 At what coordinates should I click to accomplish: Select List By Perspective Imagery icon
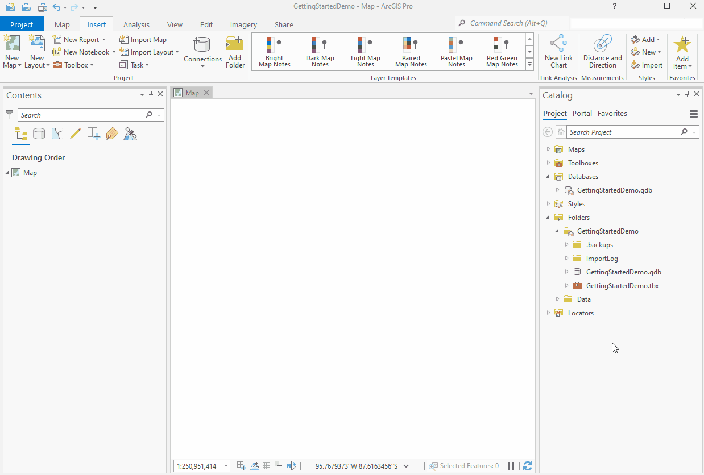(130, 134)
